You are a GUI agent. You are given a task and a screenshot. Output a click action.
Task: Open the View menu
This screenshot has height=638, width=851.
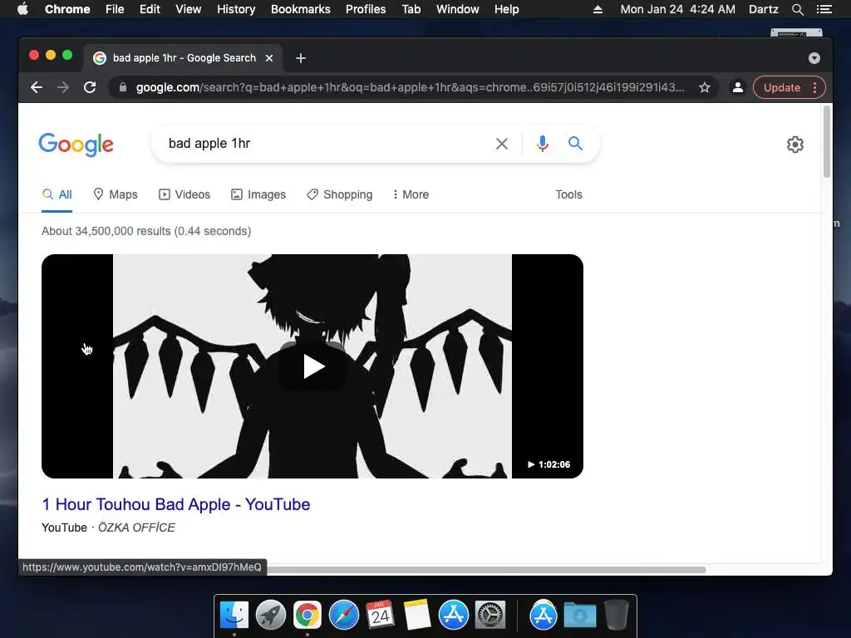click(x=189, y=9)
